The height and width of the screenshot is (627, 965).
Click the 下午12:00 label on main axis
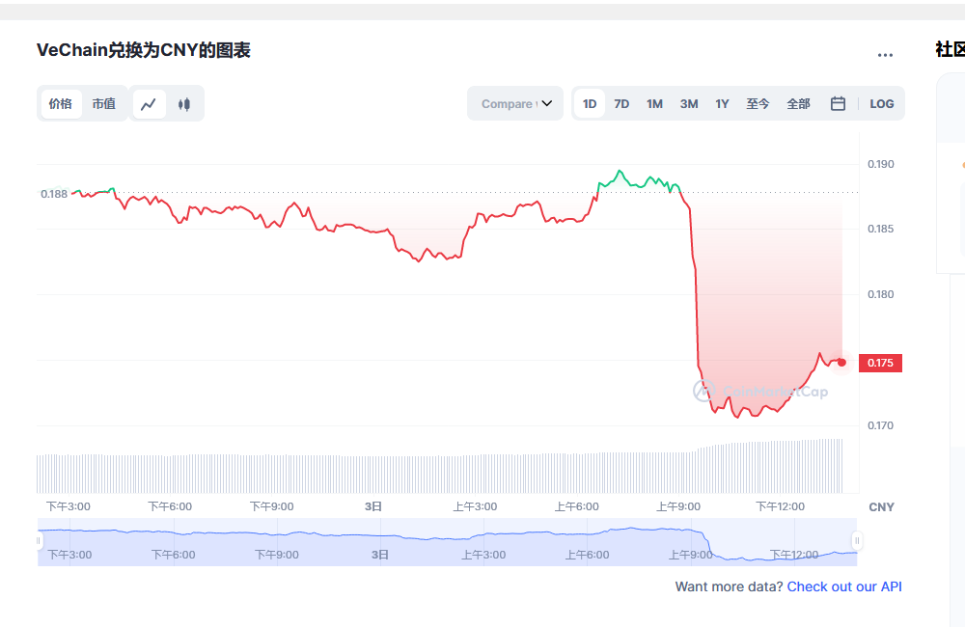780,506
